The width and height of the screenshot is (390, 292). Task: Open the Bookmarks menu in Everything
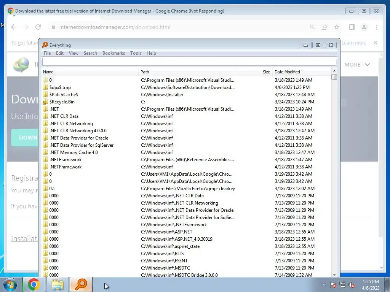pos(113,53)
